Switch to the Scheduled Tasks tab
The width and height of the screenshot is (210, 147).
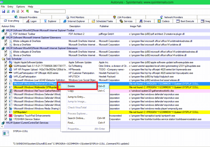click(104, 21)
